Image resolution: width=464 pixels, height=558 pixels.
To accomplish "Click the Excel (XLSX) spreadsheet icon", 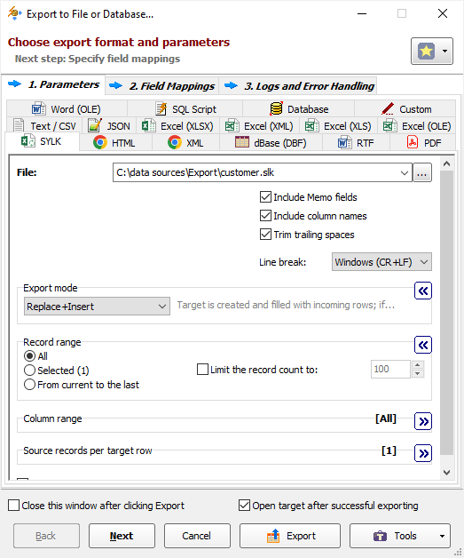I will coord(148,125).
